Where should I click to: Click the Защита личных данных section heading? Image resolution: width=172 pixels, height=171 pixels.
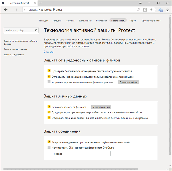click(x=65, y=96)
